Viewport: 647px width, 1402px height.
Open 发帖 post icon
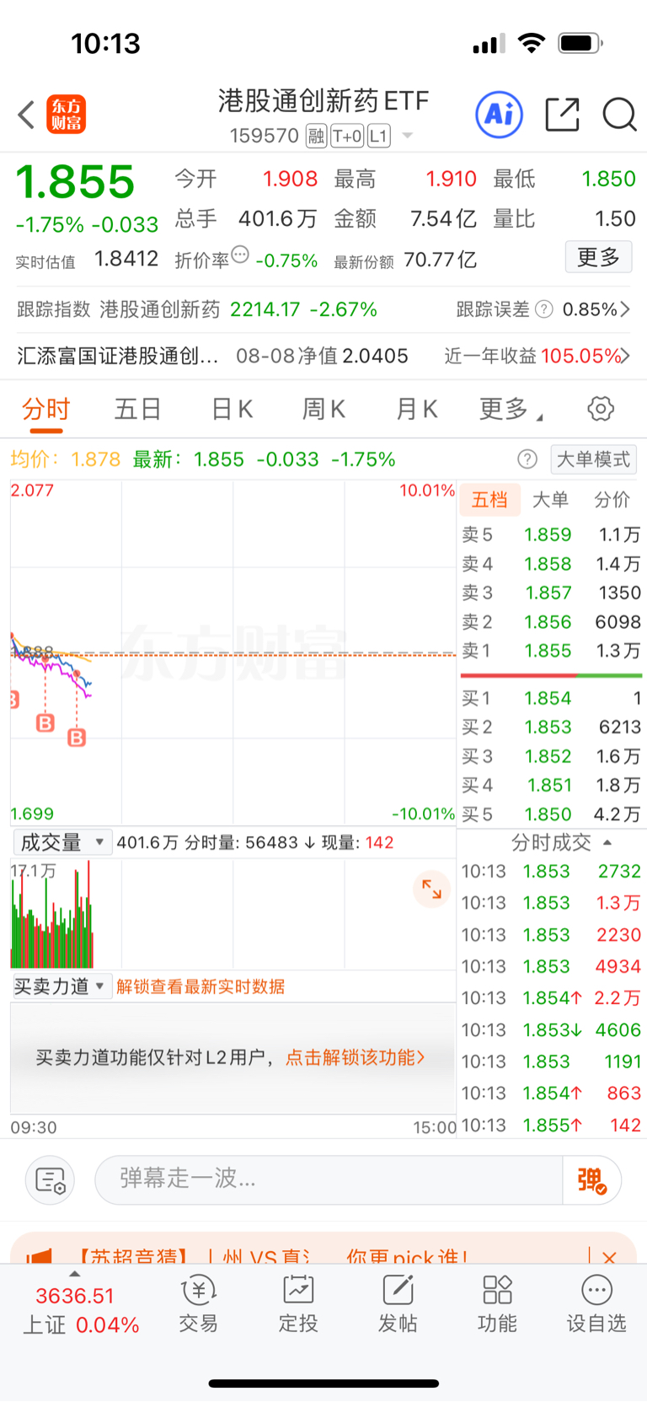[x=398, y=1303]
